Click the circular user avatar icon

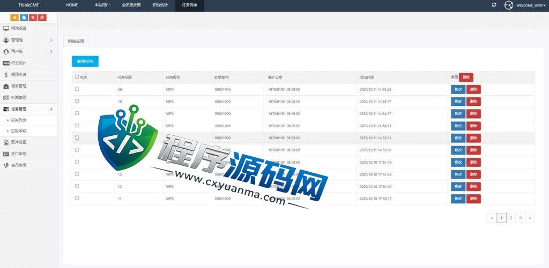pyautogui.click(x=508, y=5)
